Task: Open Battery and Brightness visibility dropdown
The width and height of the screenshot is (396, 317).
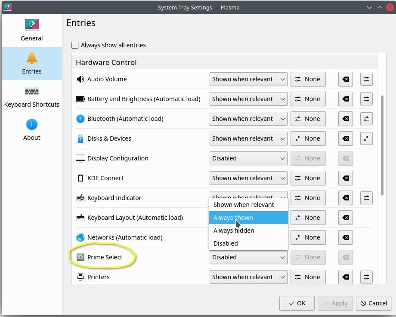Action: pos(248,99)
